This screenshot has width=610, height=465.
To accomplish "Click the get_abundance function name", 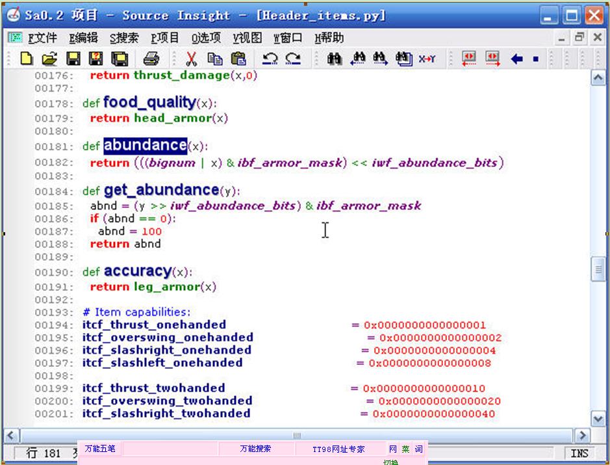I will pos(160,190).
